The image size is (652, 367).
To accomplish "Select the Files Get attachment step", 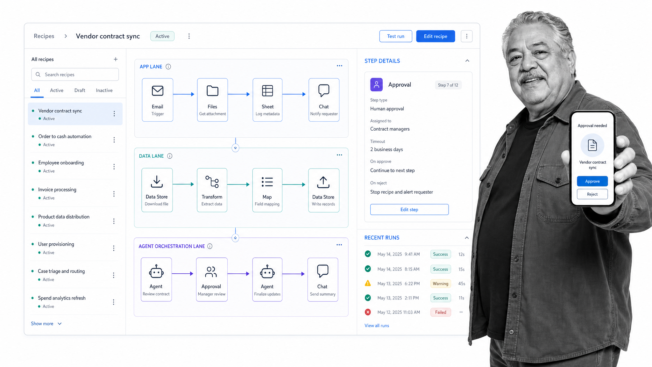I will [212, 100].
